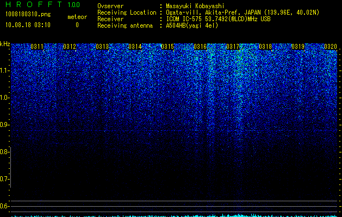Click the meteor label
Viewport: 342px width, 217px height.
77,17
